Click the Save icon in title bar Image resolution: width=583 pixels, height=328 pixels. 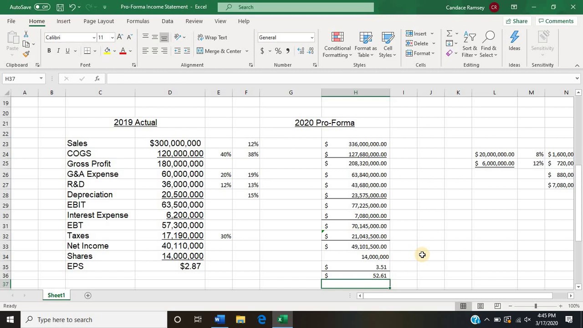60,7
